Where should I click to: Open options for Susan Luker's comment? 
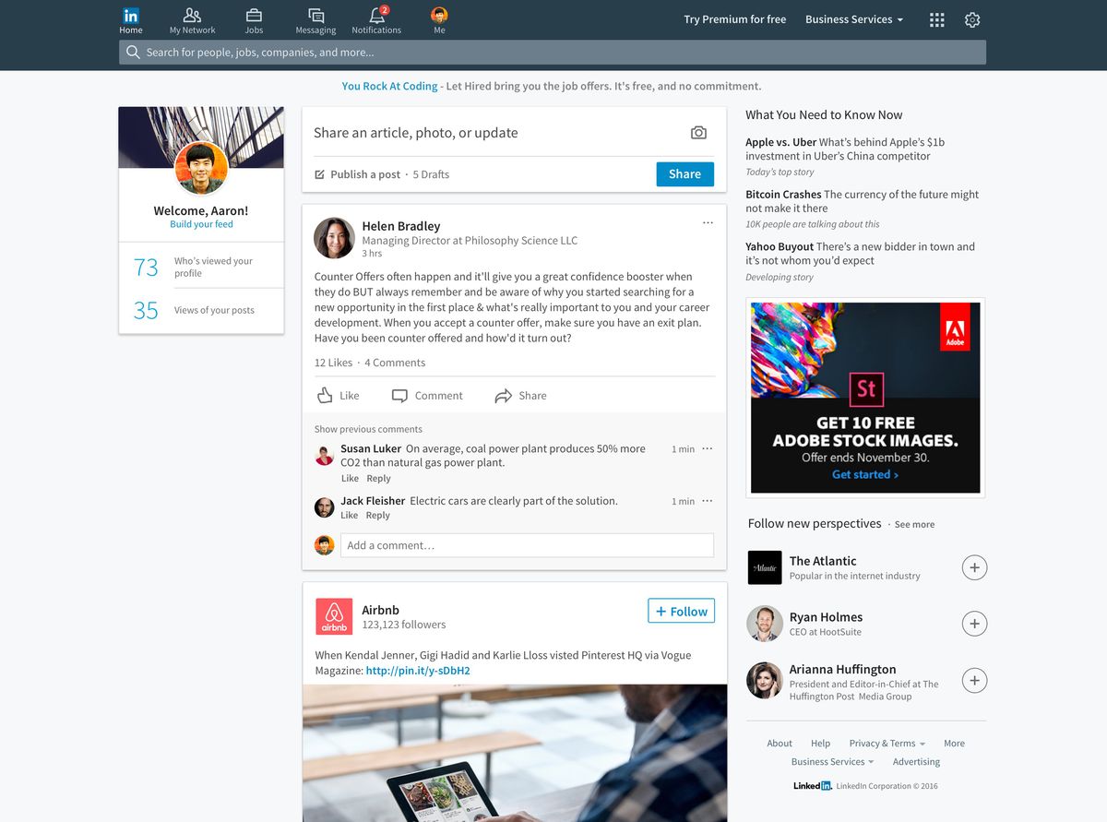(708, 448)
